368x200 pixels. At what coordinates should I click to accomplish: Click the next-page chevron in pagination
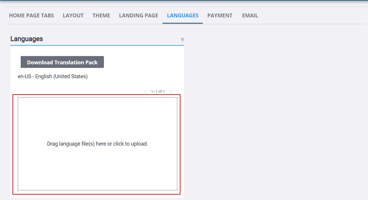coord(171,91)
